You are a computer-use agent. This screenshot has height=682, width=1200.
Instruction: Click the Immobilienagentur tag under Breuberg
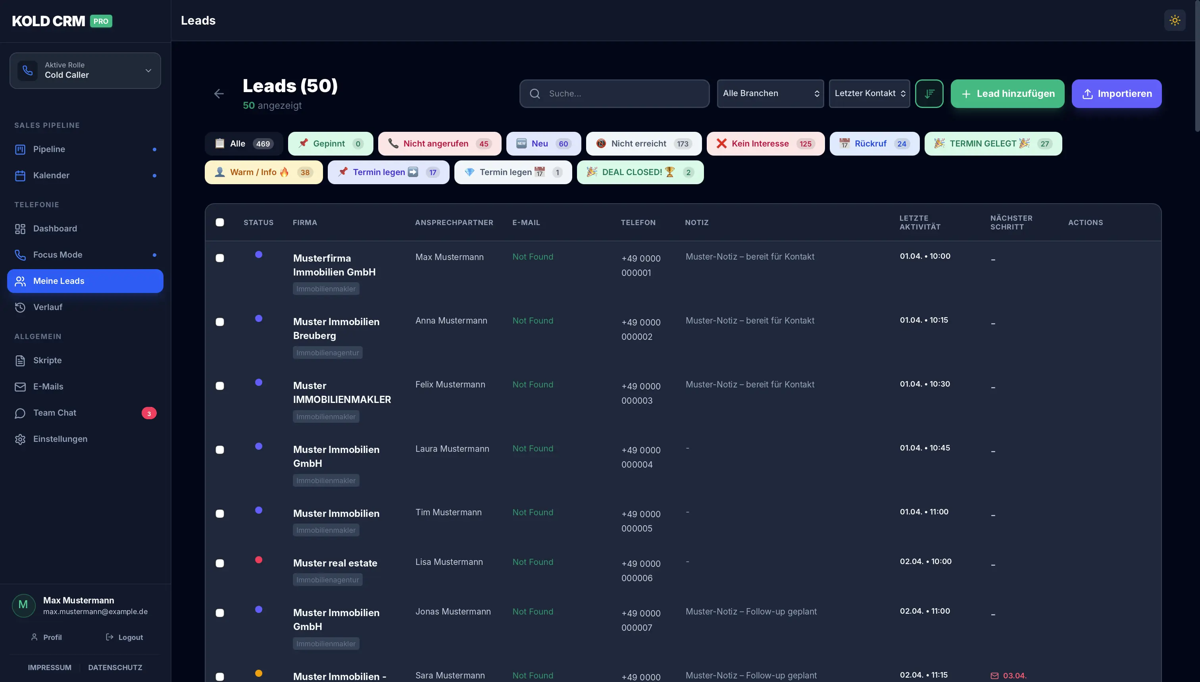[x=327, y=353]
